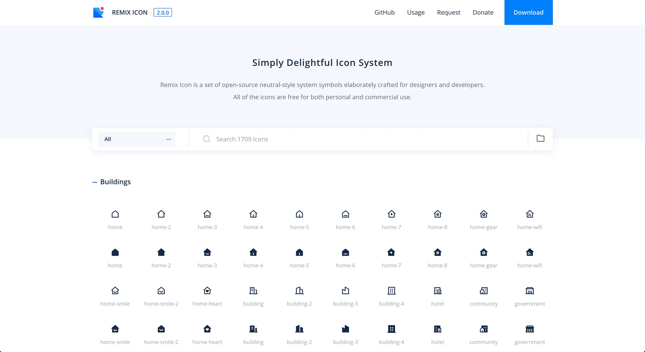Click the Remix Icon logo
Screen dimensions: 645x352
coord(98,12)
